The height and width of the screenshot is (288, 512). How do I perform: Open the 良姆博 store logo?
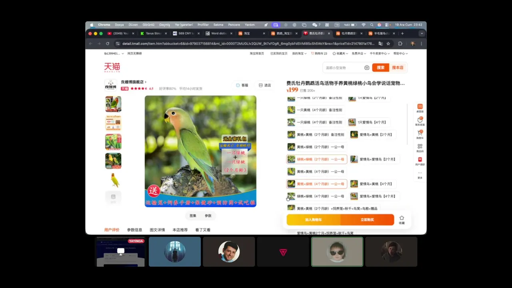click(x=111, y=85)
